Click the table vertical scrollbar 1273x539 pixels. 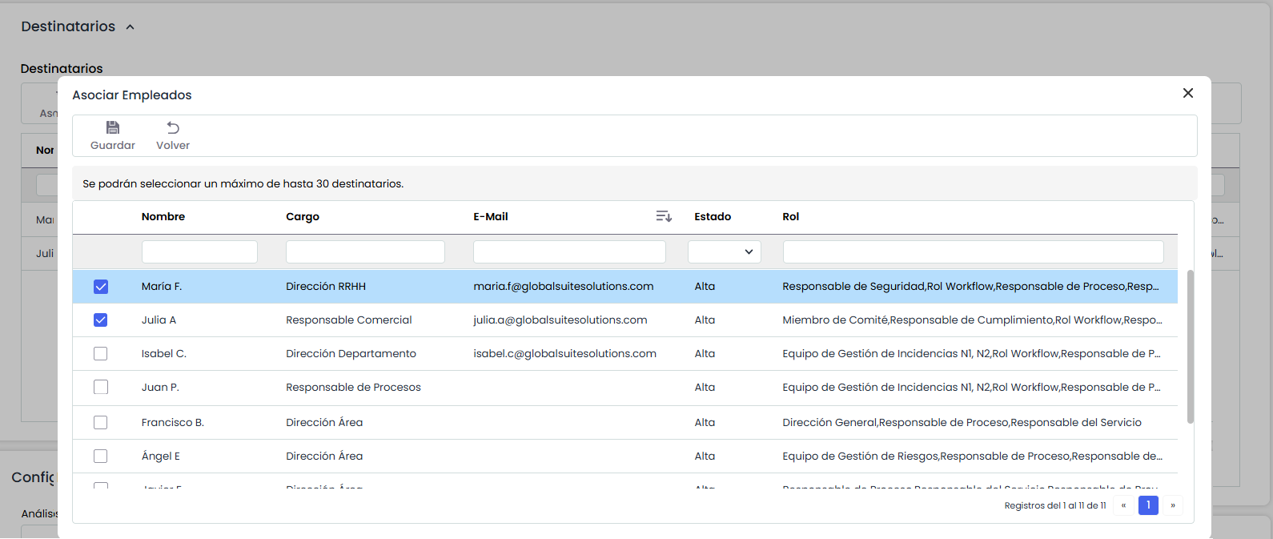click(1190, 346)
